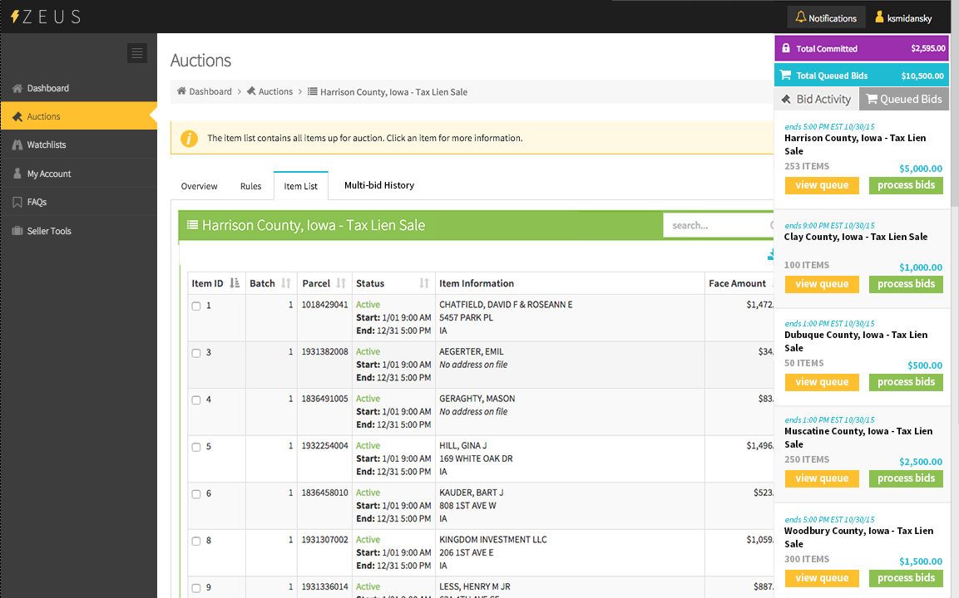This screenshot has width=959, height=598.
Task: Click parcel number 1931382008
Action: 324,351
